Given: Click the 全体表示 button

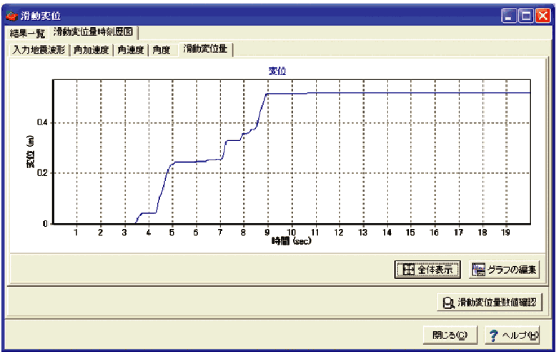Looking at the screenshot, I should point(427,269).
